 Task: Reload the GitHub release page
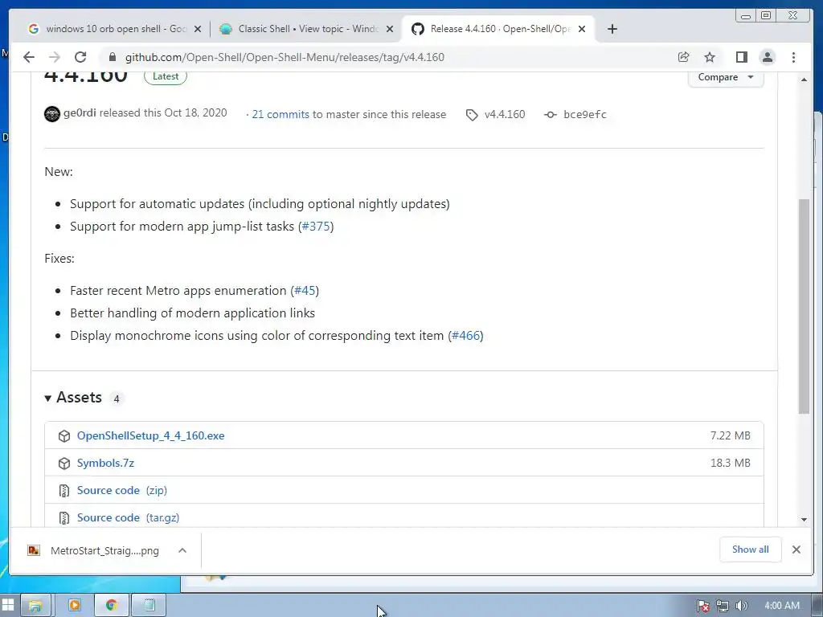coord(80,57)
